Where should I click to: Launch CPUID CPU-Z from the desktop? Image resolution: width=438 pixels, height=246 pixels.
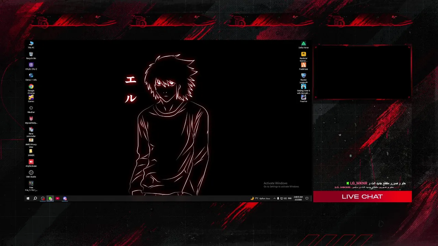[31, 66]
